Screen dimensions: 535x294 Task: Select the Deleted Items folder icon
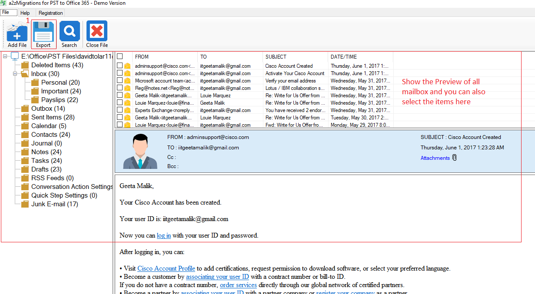click(x=25, y=65)
